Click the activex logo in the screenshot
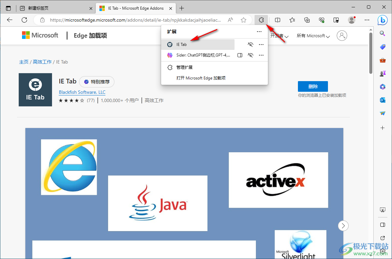Viewport: 392px width, 259px height. pyautogui.click(x=278, y=180)
